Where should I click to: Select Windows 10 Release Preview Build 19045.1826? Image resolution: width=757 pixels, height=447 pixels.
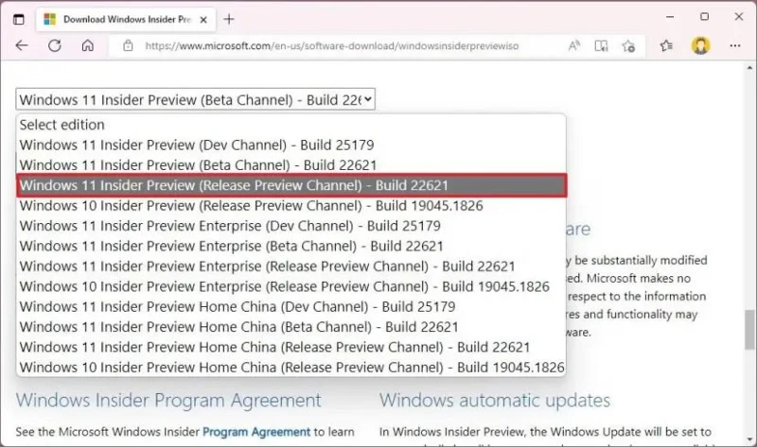290,205
